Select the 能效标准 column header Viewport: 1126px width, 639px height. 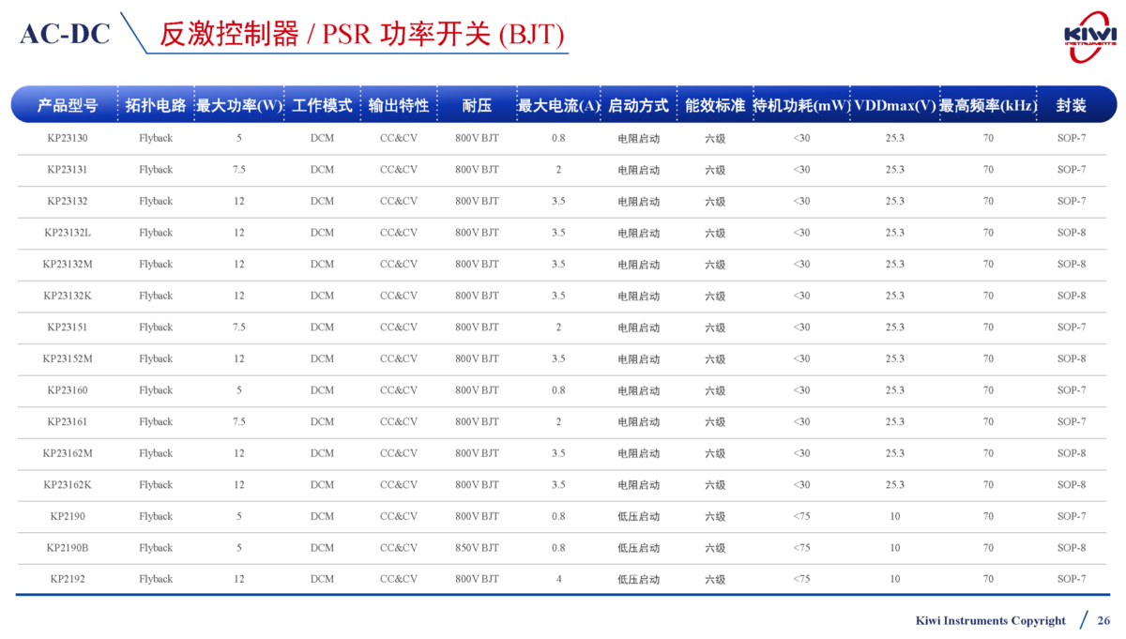pos(715,106)
